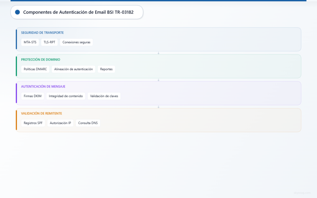The width and height of the screenshot is (317, 198).
Task: Choose the Validación de claves chip
Action: tap(104, 96)
